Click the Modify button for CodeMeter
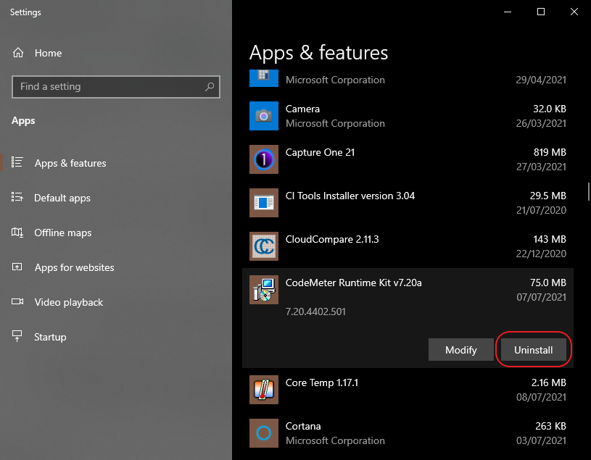This screenshot has height=460, width=591. (461, 350)
